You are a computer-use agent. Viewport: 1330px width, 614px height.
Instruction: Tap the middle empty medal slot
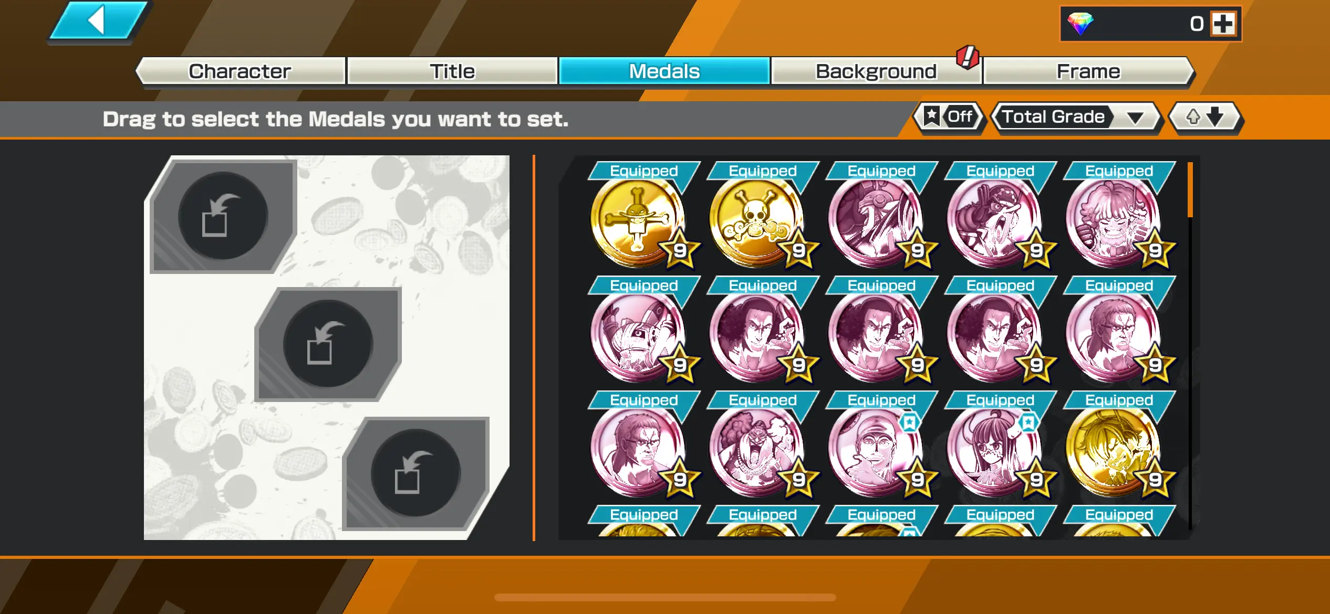tap(328, 344)
